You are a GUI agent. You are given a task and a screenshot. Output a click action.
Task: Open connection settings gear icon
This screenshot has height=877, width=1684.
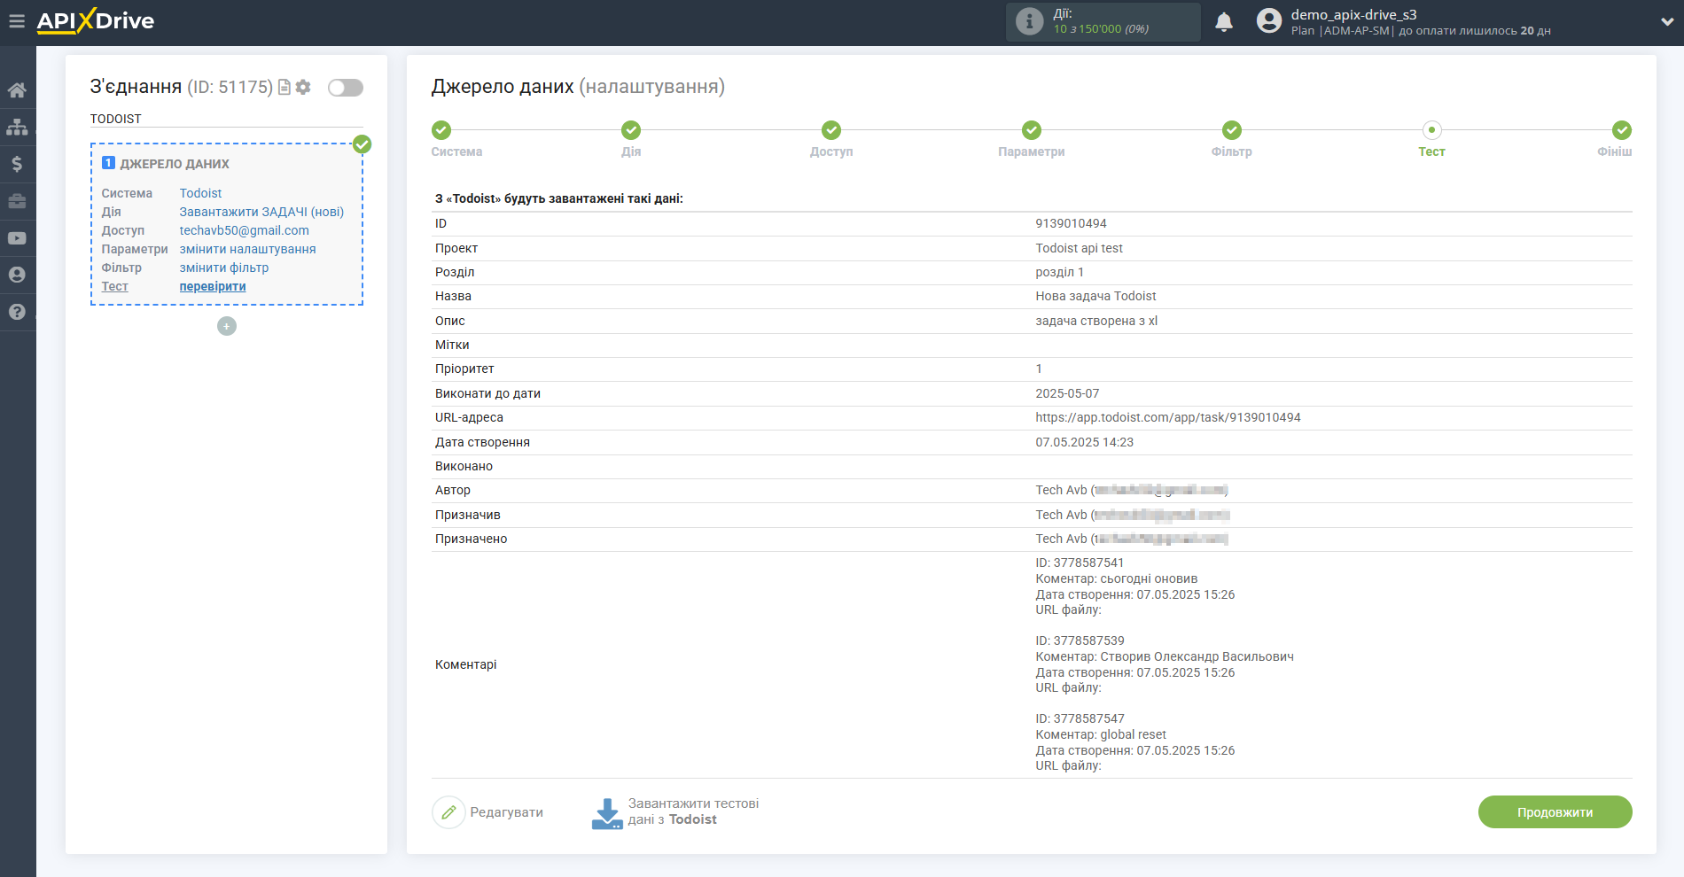(x=303, y=87)
